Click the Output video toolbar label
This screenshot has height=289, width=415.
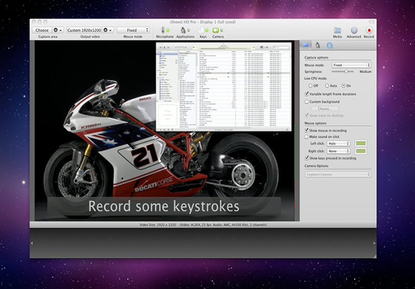pyautogui.click(x=90, y=37)
